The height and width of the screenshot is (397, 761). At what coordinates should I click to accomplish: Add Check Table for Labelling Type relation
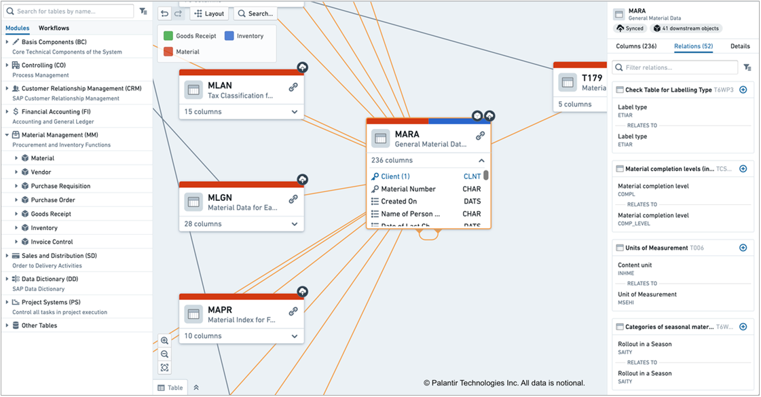tap(743, 90)
